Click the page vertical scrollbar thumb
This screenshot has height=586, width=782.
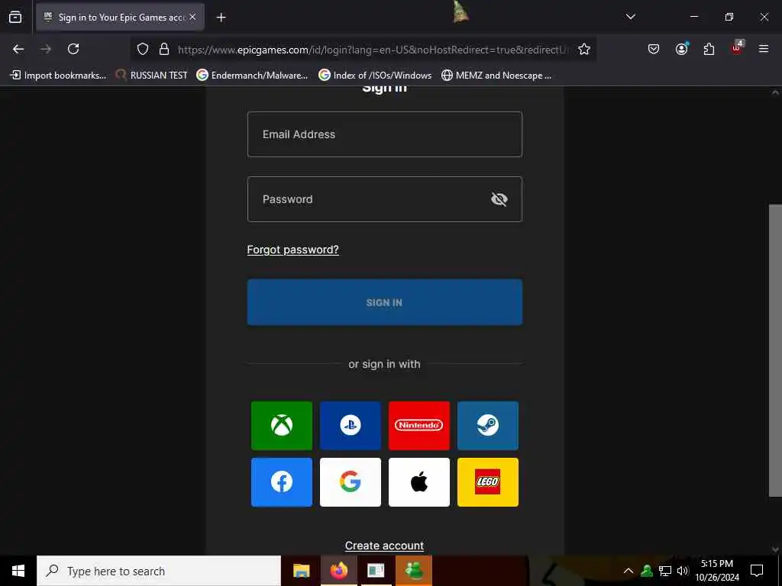775,350
